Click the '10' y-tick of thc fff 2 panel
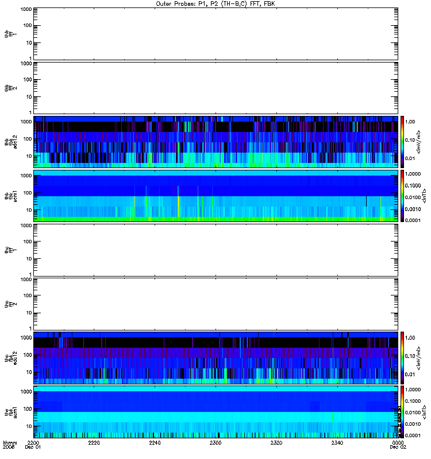 [x=29, y=313]
